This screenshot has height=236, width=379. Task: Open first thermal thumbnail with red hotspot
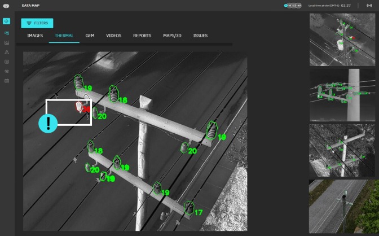pyautogui.click(x=342, y=40)
